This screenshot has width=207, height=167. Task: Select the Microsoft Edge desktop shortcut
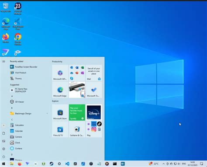[6, 24]
